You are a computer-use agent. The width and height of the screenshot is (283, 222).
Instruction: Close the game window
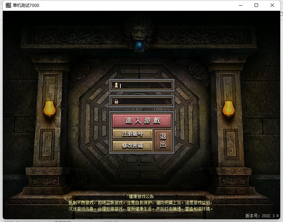tap(272, 5)
